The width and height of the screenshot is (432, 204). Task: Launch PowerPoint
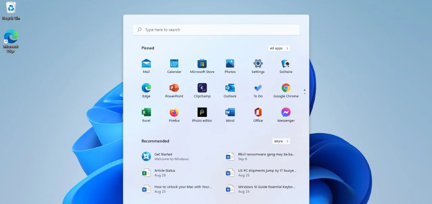coord(174,91)
